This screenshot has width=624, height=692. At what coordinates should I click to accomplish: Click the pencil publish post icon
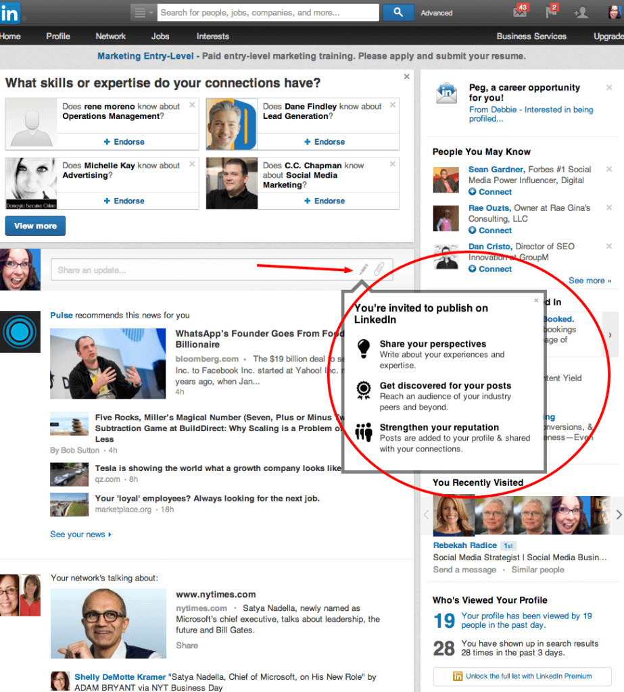point(364,269)
